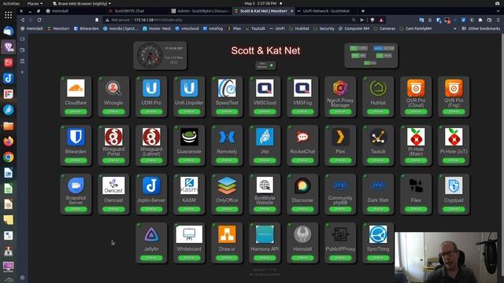Open the Discourse tile icon
Image resolution: width=504 pixels, height=283 pixels.
point(302,186)
